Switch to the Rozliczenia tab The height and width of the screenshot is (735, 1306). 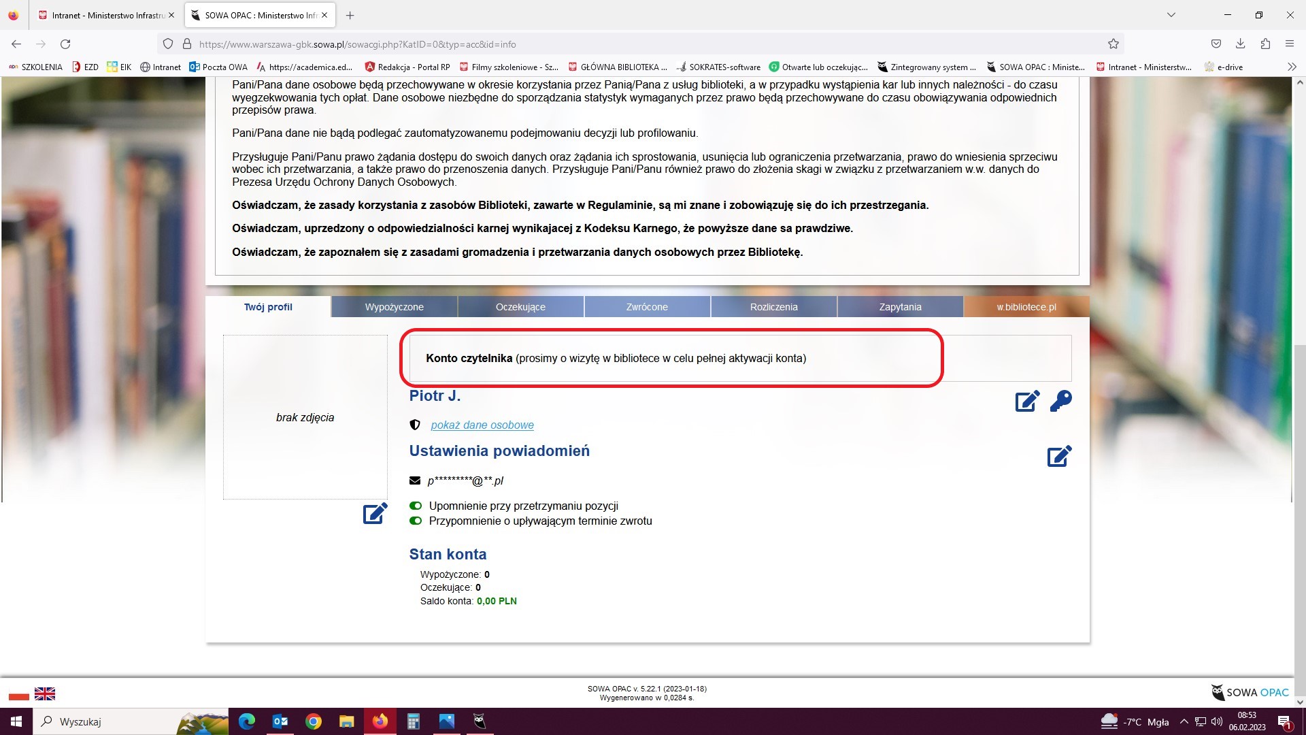[x=773, y=307]
